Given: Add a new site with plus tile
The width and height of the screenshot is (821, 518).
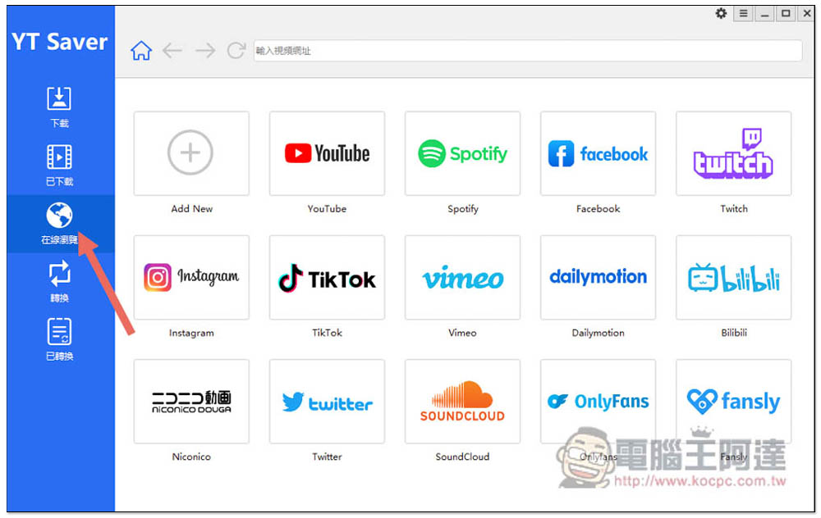Looking at the screenshot, I should 191,153.
